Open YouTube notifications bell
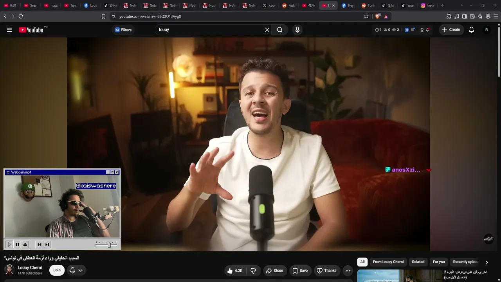501x282 pixels. click(x=472, y=30)
